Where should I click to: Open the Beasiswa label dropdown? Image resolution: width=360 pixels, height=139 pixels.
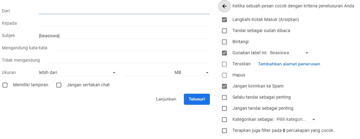click(289, 53)
